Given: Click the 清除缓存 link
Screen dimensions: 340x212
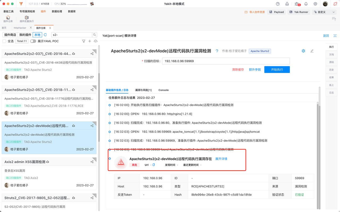Looking at the screenshot, I should [238, 69].
